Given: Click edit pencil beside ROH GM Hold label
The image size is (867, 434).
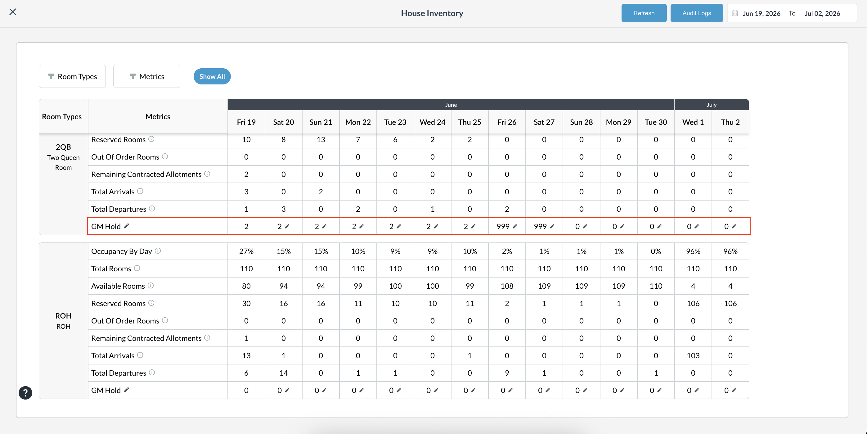Looking at the screenshot, I should coord(127,390).
